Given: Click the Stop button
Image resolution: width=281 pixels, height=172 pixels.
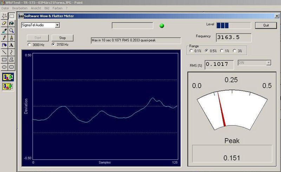Looking at the screenshot, I should (63, 38).
